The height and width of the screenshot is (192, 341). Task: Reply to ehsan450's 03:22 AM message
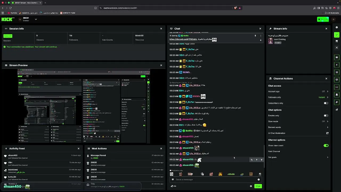click(252, 160)
